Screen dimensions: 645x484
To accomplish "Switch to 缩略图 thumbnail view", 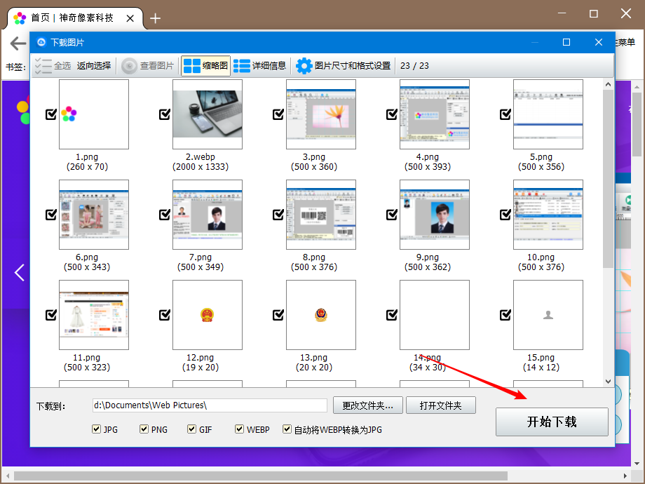I will click(x=204, y=66).
